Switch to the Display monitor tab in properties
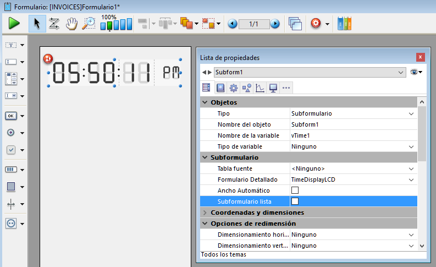This screenshot has height=267, width=436. (x=273, y=88)
